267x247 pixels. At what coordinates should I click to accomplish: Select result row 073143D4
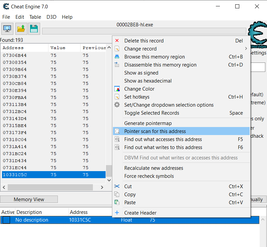point(54,119)
